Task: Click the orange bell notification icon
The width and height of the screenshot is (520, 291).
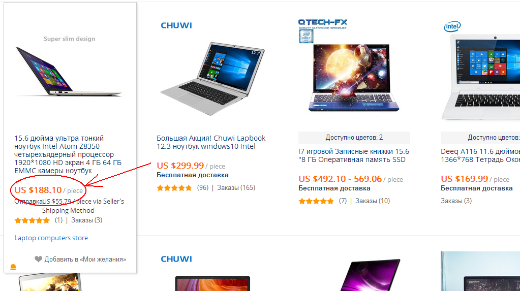Action: [x=13, y=267]
